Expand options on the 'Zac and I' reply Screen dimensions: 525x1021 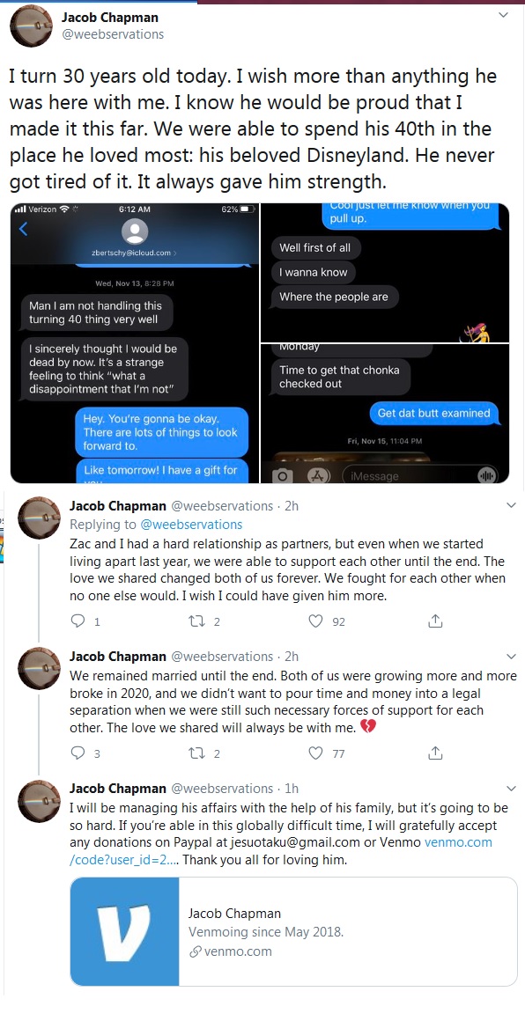[x=511, y=504]
